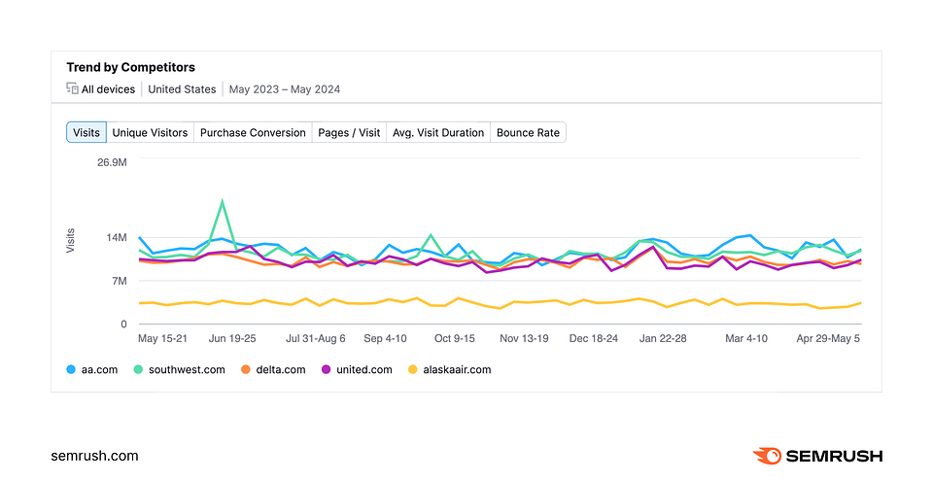Toggle the alaskaair.com legend dot
933x481 pixels.
click(x=412, y=369)
